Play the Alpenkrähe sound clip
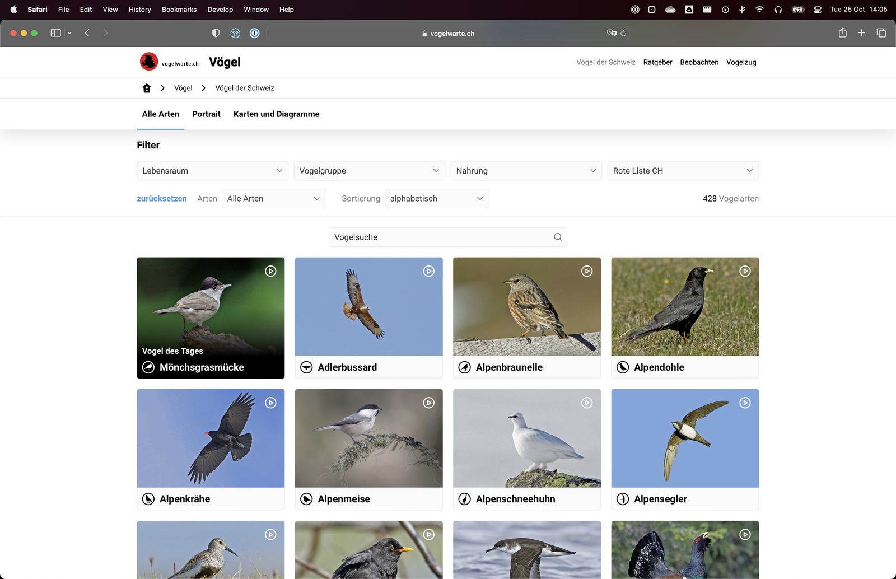The width and height of the screenshot is (896, 579). (270, 403)
